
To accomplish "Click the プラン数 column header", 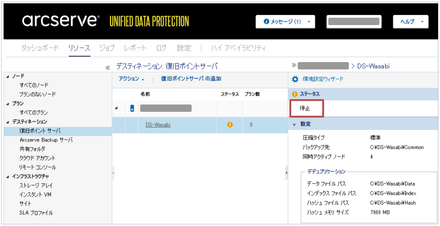I will pos(252,94).
